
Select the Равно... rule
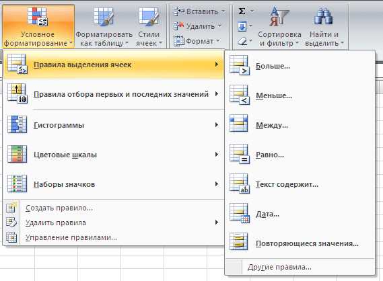coord(300,155)
